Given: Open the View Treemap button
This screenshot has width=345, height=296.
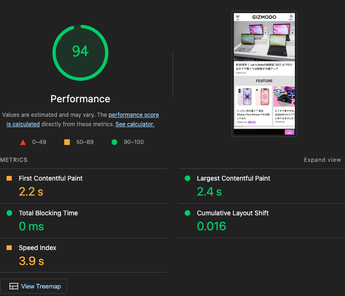Looking at the screenshot, I should point(33,286).
